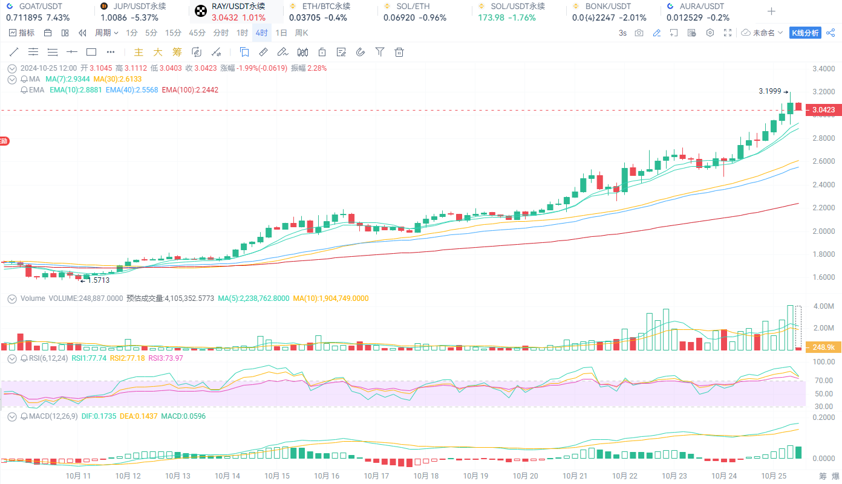The height and width of the screenshot is (484, 842).
Task: Toggle the 弹 bullet comments icon
Action: (692, 33)
